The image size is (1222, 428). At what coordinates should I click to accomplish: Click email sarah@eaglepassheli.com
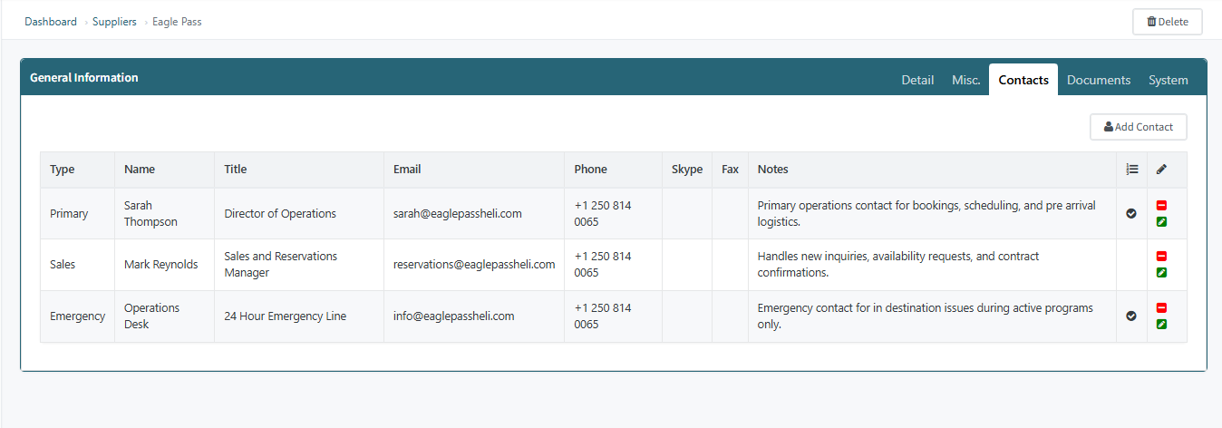click(x=458, y=214)
